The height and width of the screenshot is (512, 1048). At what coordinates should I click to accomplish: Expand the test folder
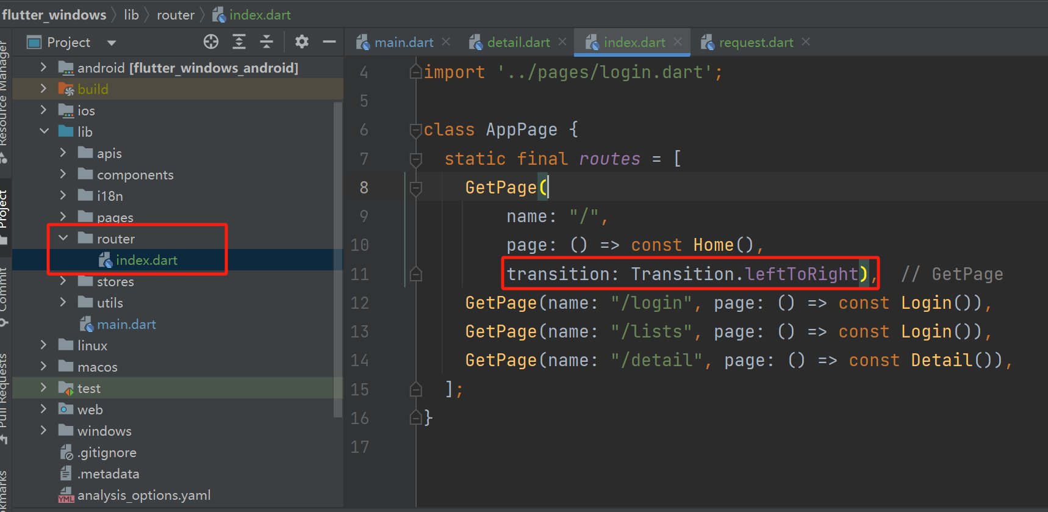(43, 388)
